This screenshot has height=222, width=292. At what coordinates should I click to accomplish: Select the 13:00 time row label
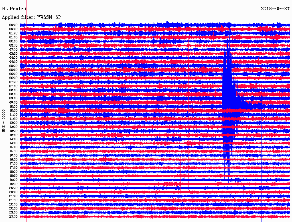pyautogui.click(x=13, y=131)
